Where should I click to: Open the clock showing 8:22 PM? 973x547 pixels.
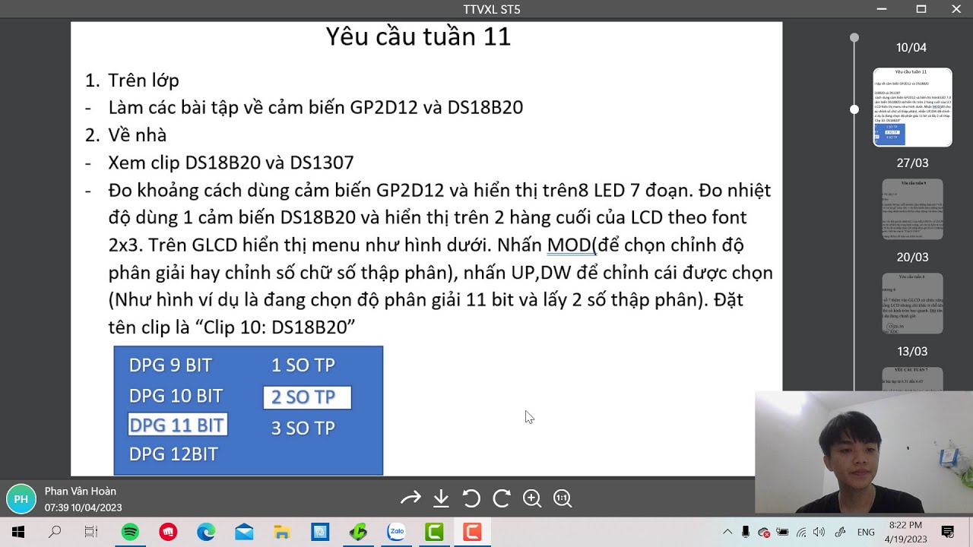click(907, 532)
